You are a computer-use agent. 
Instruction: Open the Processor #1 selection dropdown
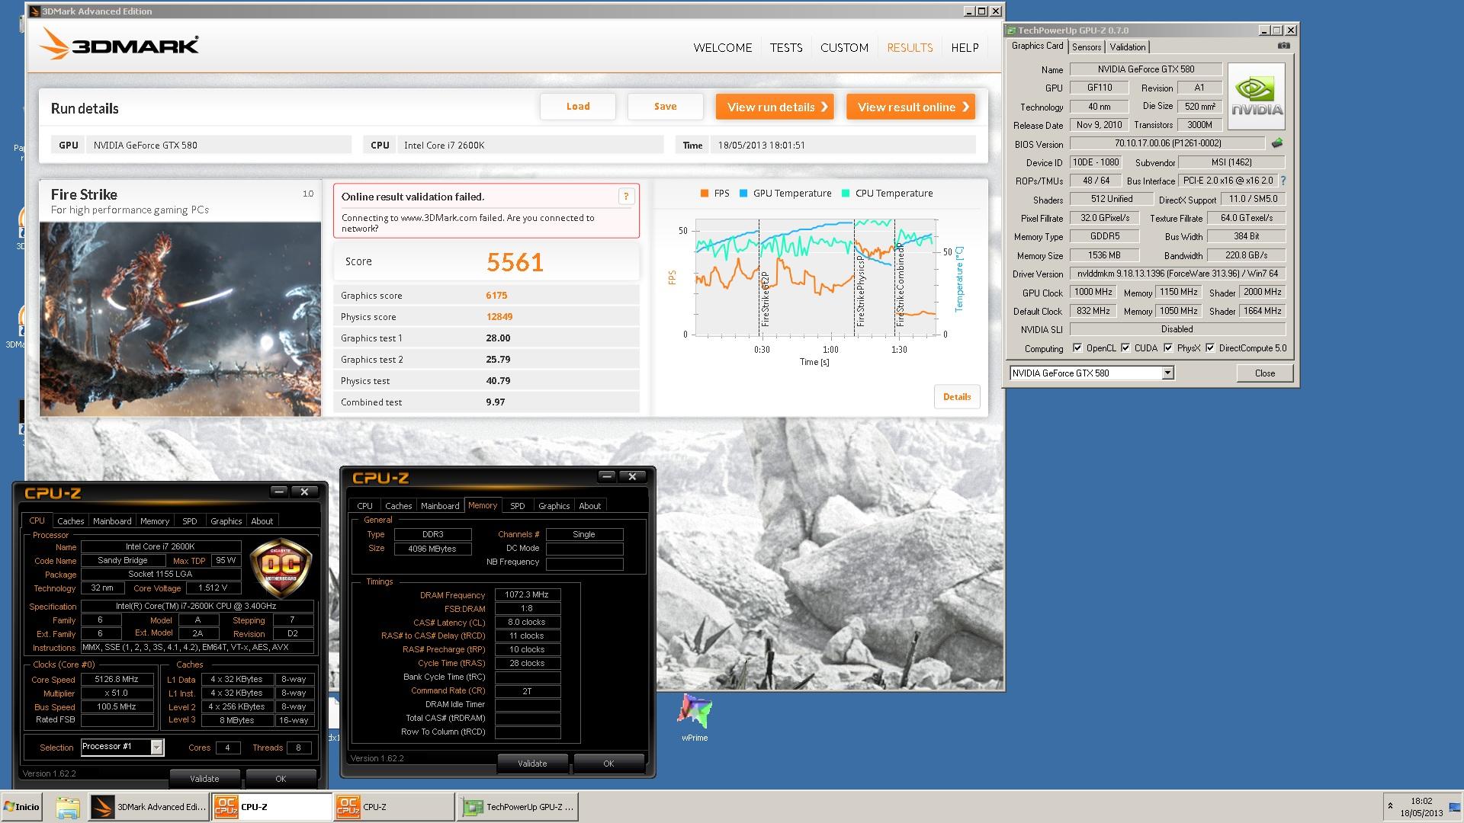(156, 748)
